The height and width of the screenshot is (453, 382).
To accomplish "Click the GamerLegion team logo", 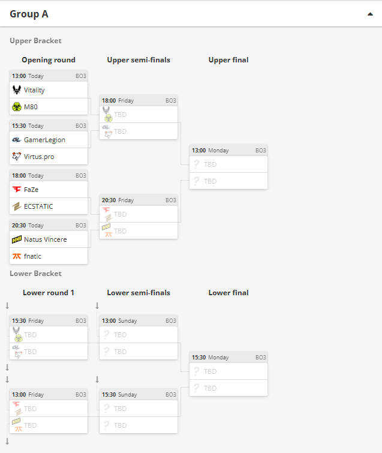I will [17, 140].
